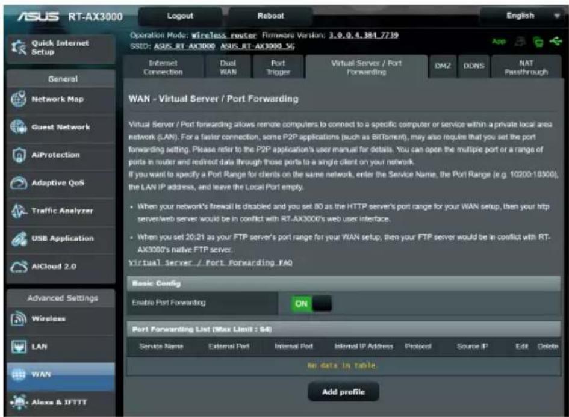The width and height of the screenshot is (569, 417).
Task: Open the English language dropdown
Action: point(523,16)
